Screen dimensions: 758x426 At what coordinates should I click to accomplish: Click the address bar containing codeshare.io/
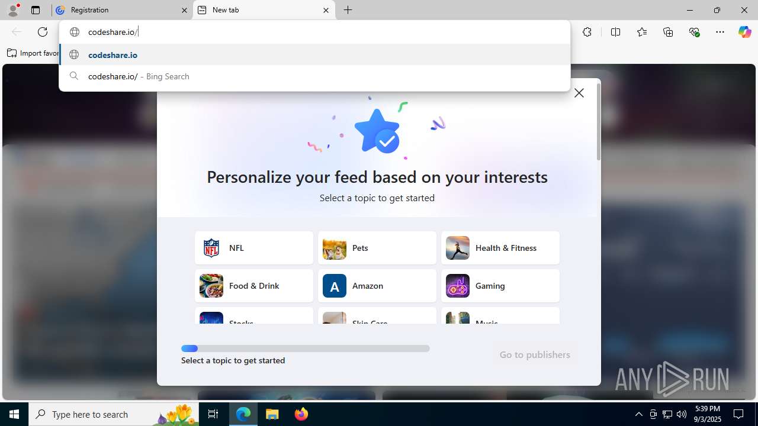pos(314,32)
